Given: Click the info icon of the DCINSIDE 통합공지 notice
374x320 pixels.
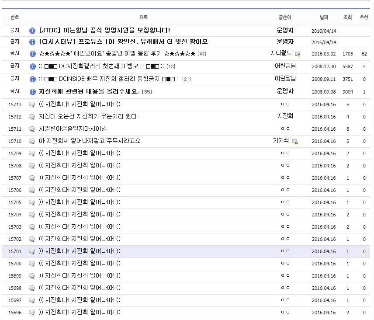Looking at the screenshot, I should (32, 79).
